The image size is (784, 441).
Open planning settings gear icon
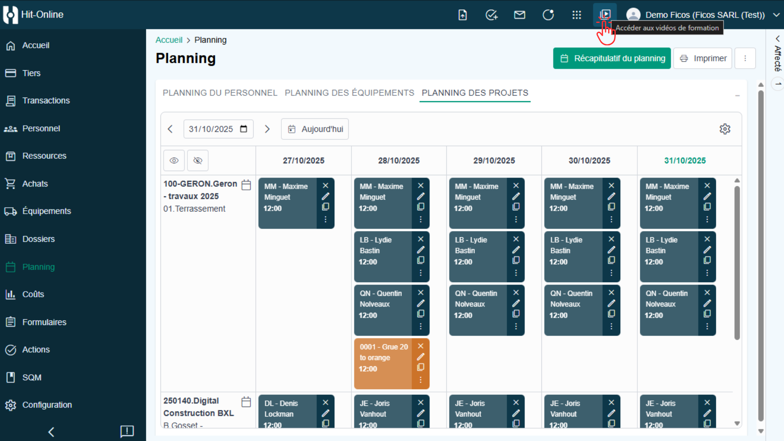(x=725, y=129)
